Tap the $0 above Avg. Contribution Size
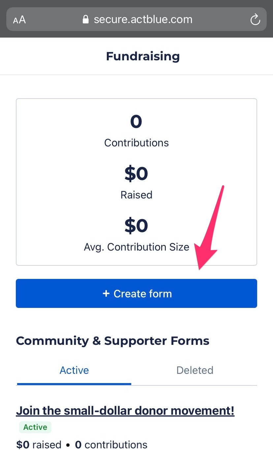 click(136, 226)
